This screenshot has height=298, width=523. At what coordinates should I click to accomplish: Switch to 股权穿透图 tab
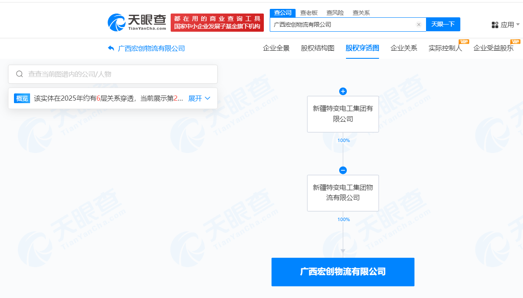363,48
